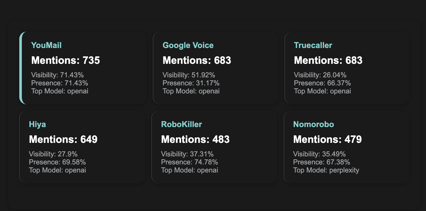
Task: Select Nomorobo's Mentions: 479 figure
Action: [x=327, y=139]
